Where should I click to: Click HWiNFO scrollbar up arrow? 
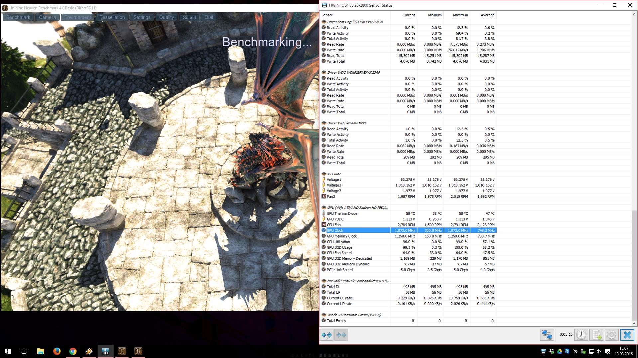pyautogui.click(x=634, y=14)
